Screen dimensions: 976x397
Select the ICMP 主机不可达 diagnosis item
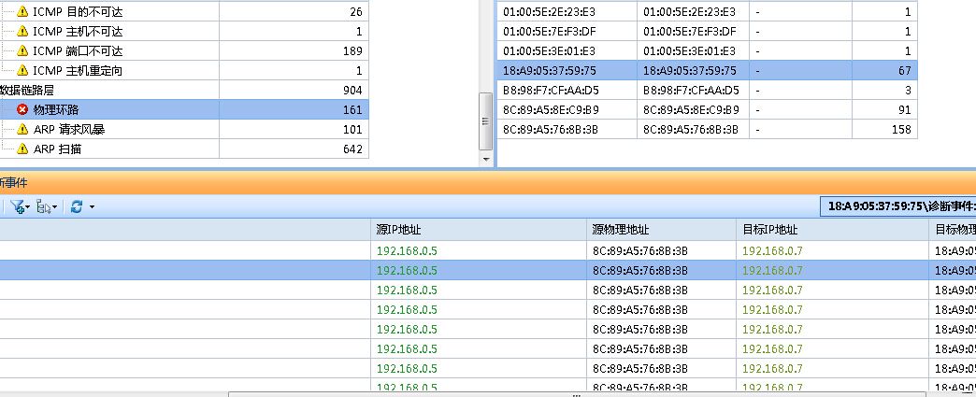184,31
